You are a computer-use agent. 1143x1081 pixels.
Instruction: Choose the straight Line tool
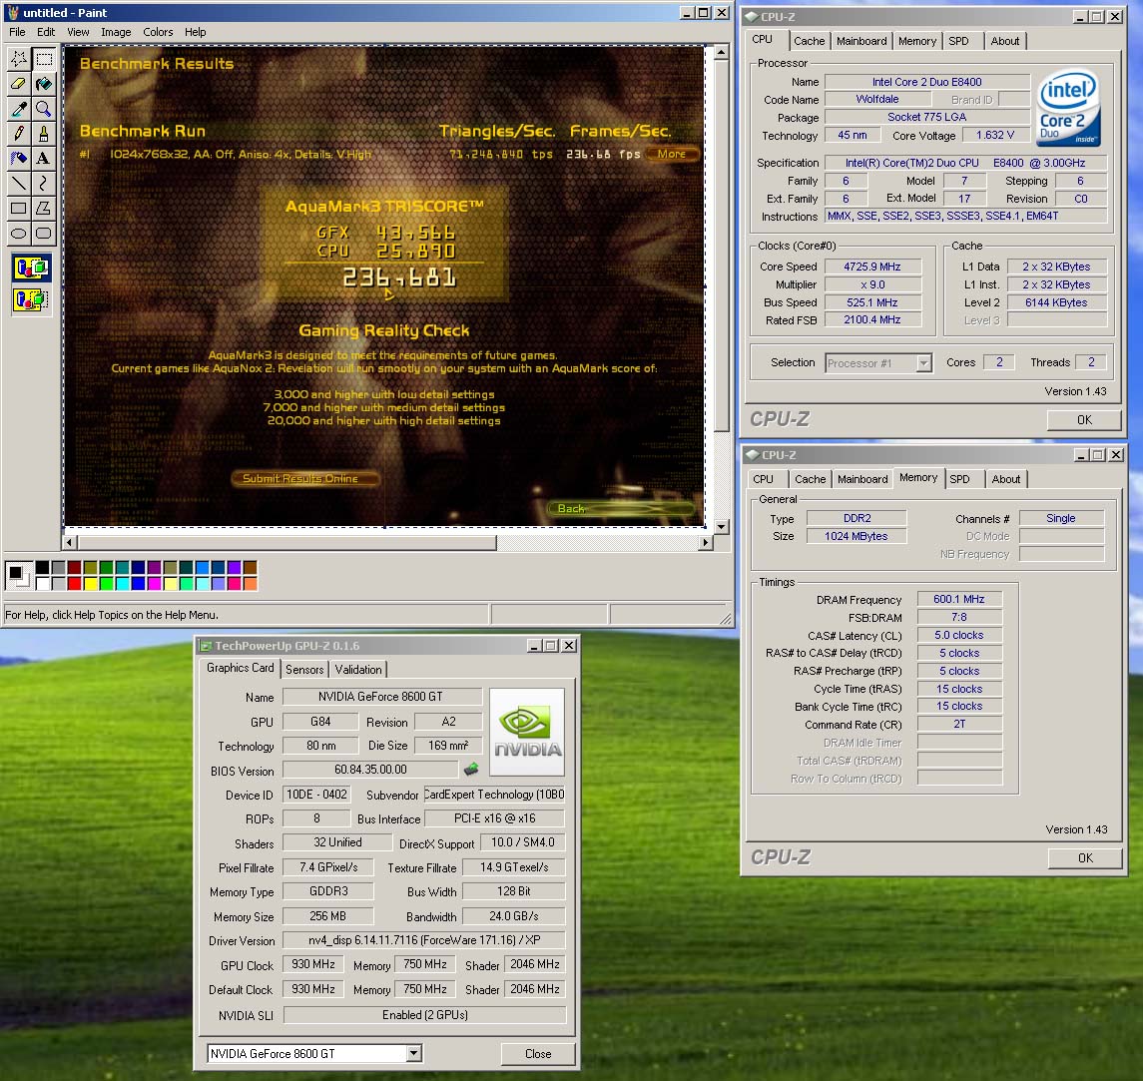(x=19, y=183)
